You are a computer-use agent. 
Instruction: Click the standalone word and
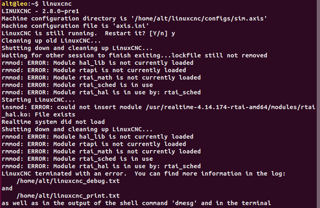pyautogui.click(x=7, y=188)
